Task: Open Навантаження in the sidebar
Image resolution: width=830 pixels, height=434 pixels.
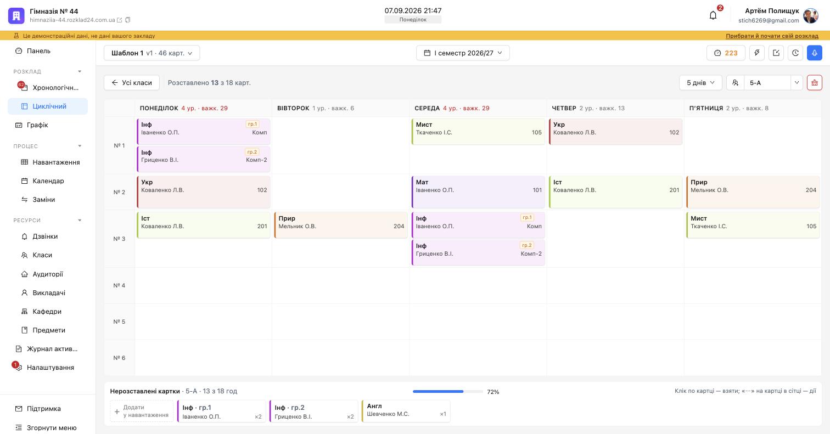Action: click(x=48, y=162)
